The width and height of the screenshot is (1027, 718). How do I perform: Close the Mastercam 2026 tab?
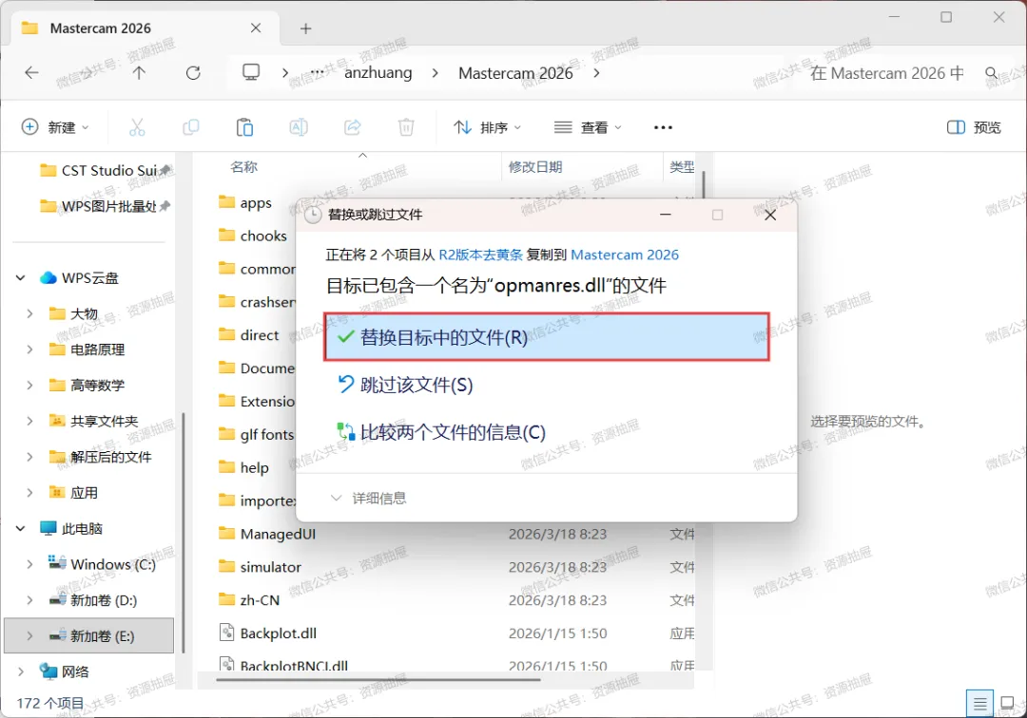click(x=256, y=28)
